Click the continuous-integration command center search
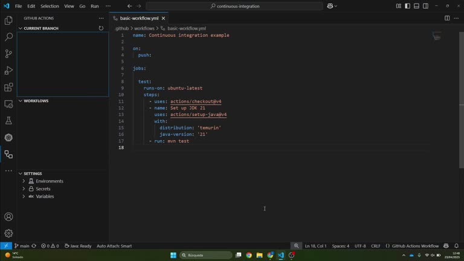Screen dimensions: 464x261 [234, 6]
